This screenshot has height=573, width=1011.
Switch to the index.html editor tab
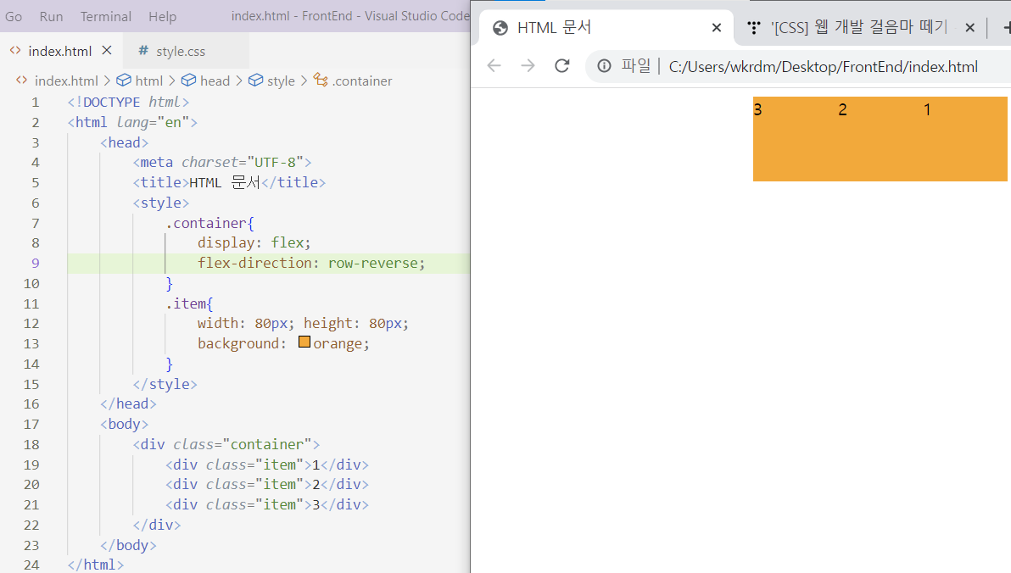[x=61, y=50]
